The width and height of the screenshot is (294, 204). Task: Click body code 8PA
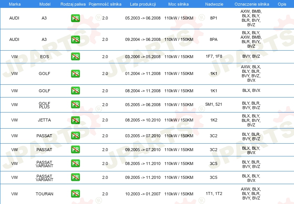point(214,39)
